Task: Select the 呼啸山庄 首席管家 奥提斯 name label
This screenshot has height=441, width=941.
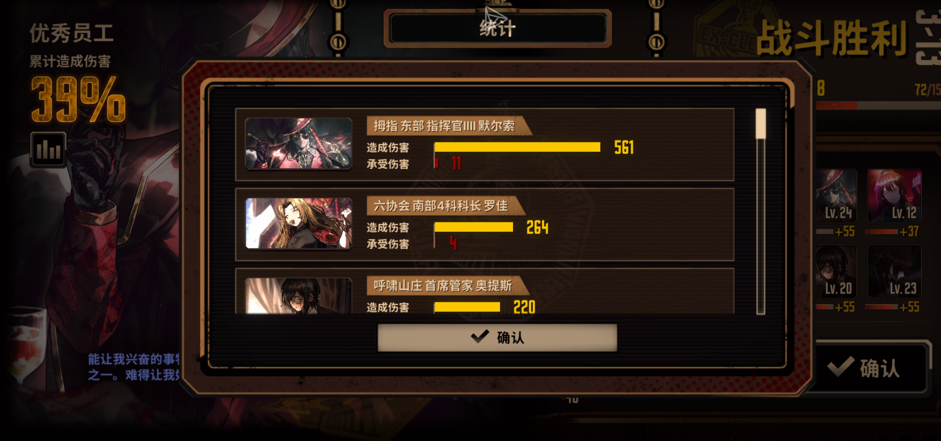Action: pyautogui.click(x=443, y=286)
